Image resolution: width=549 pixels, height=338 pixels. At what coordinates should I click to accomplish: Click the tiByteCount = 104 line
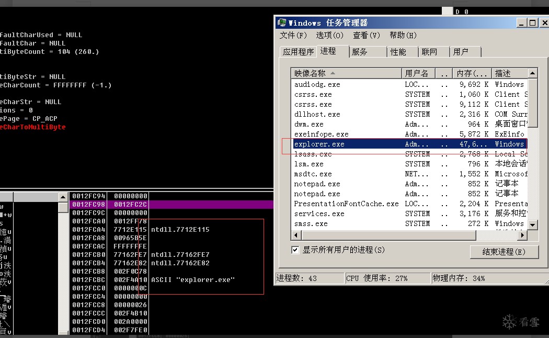click(x=49, y=51)
